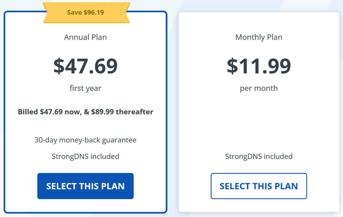The height and width of the screenshot is (217, 343).
Task: Click StrongDNS included under Annual Plan
Action: [x=85, y=157]
